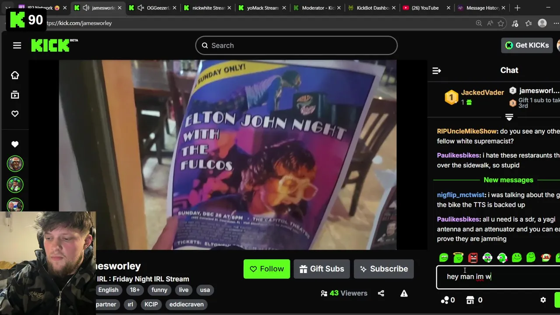Subscribe to the jamesworley channel
The image size is (560, 315).
(x=384, y=269)
